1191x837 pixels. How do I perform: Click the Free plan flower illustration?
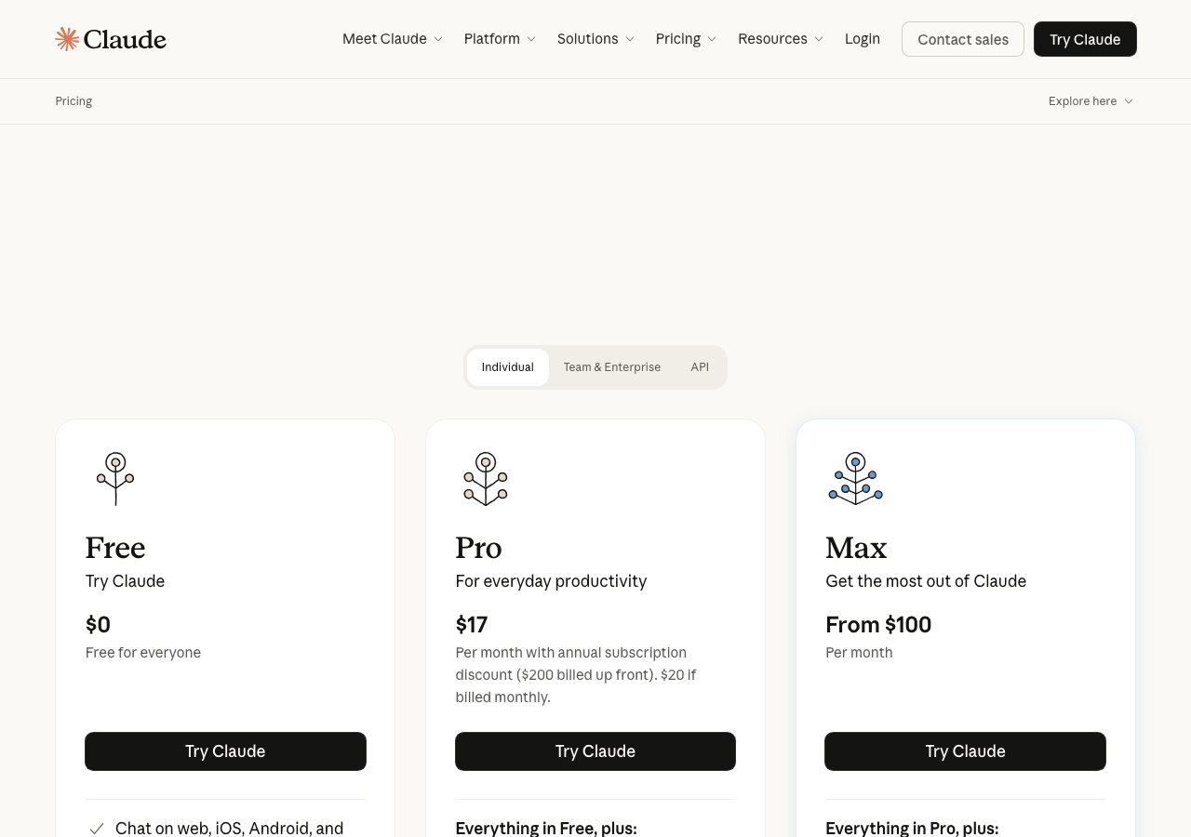click(114, 478)
